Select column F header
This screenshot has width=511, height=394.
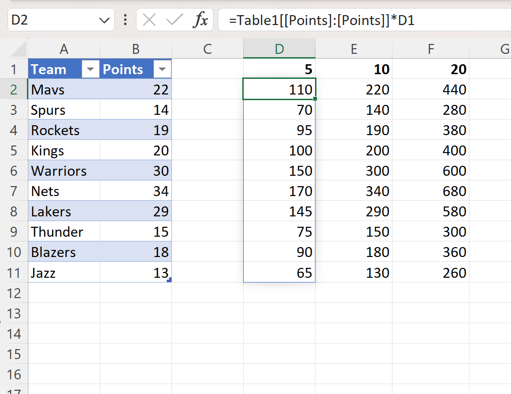(431, 49)
